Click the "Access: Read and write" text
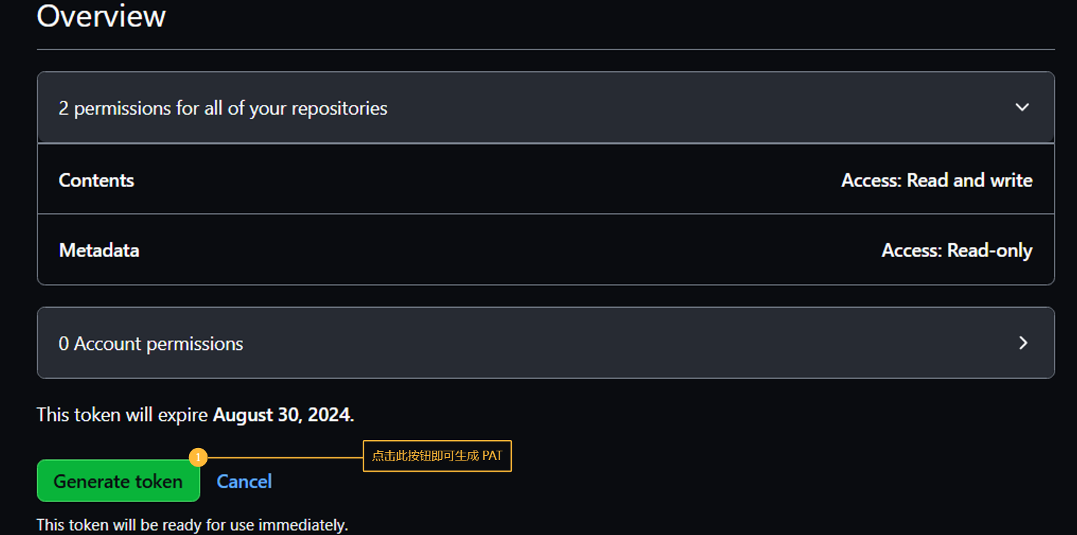 click(936, 180)
